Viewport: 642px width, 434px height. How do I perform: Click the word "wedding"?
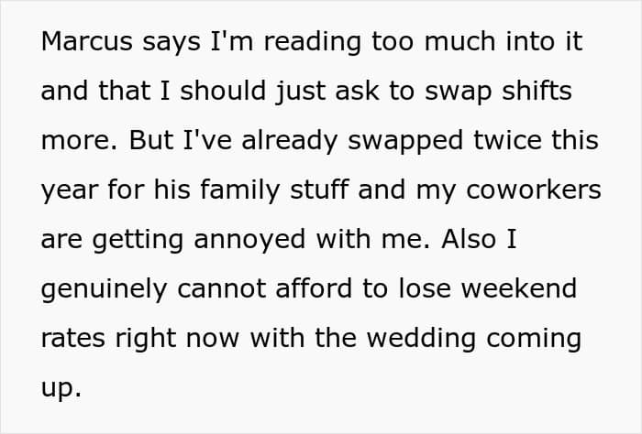click(425, 339)
